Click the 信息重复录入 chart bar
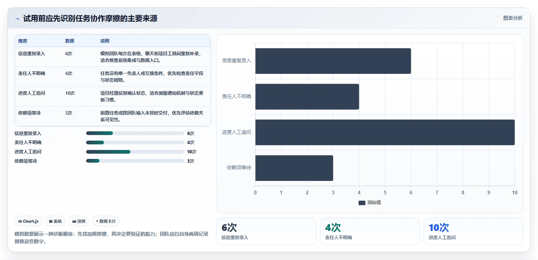This screenshot has width=538, height=260. tap(333, 61)
